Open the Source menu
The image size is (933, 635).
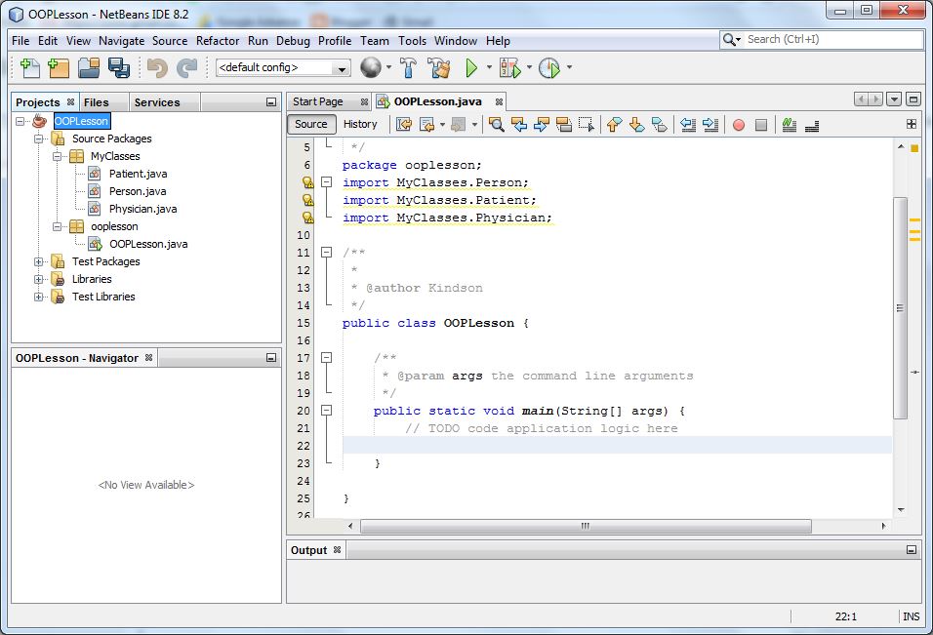pos(170,40)
